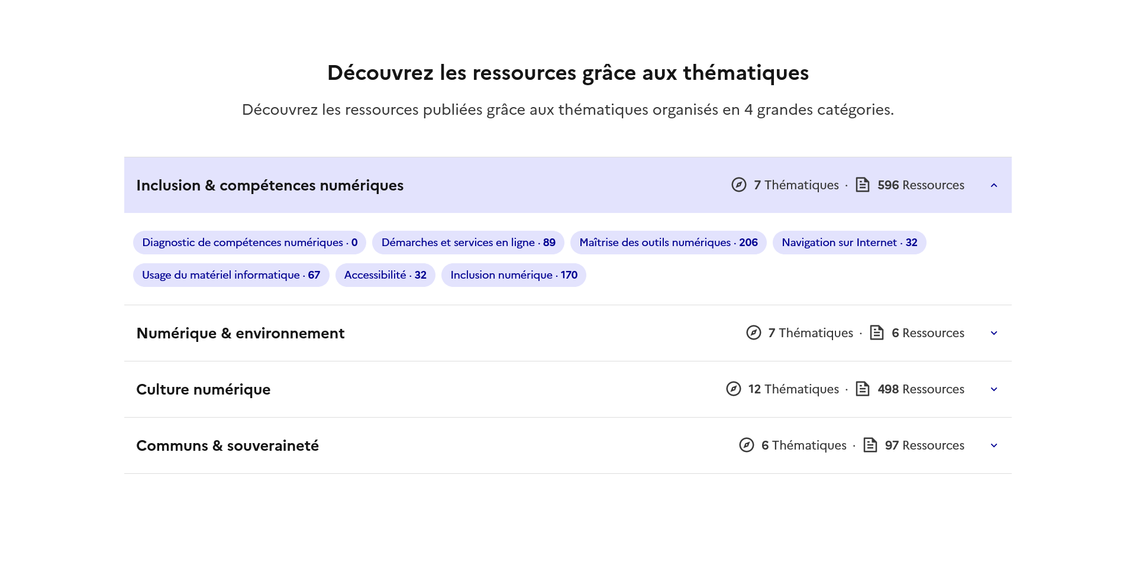Select Usage du matériel informatique tag

tap(231, 275)
